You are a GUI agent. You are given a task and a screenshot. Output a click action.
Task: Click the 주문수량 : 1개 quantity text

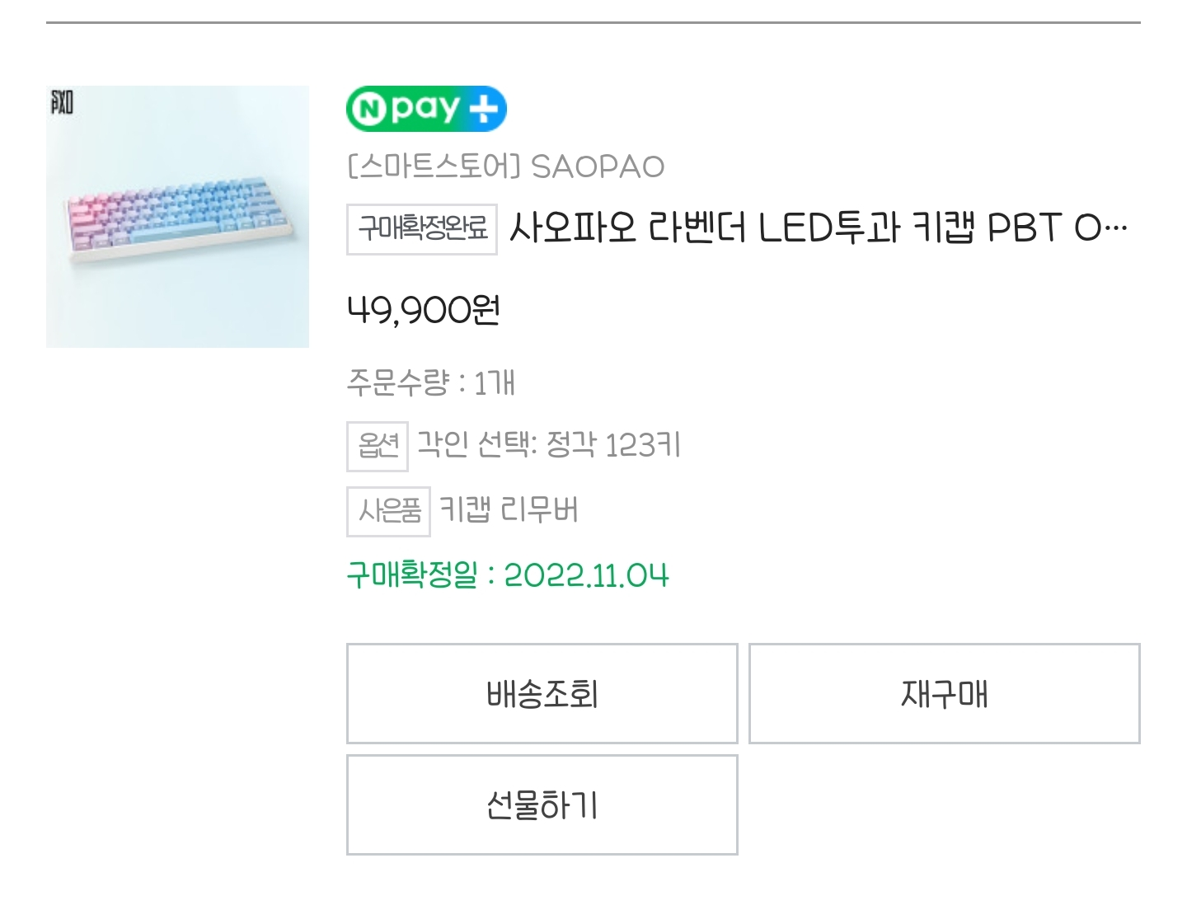[430, 382]
